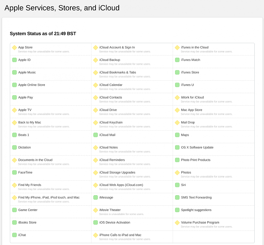Click yellow diamond icon next to iCloud Backup

[95, 60]
